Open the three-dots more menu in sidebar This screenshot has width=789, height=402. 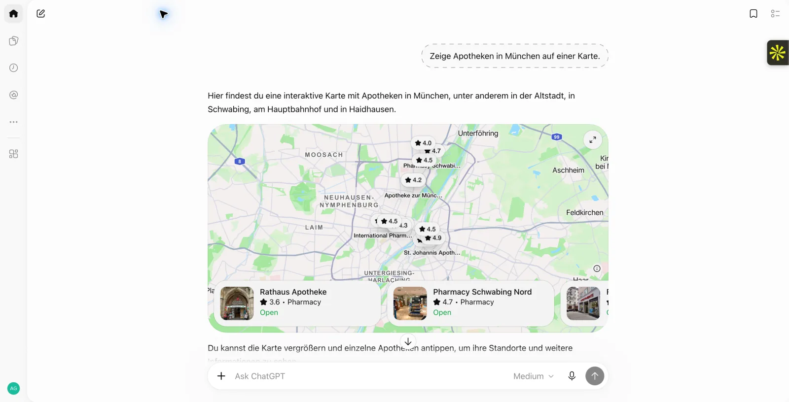coord(14,122)
